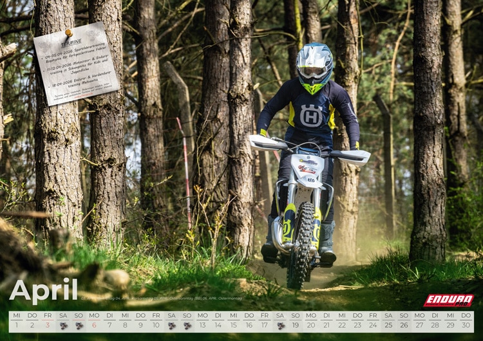This screenshot has width=483, height=341.
Task: Click the event icon on Saturday 11
Action: pyautogui.click(x=171, y=326)
